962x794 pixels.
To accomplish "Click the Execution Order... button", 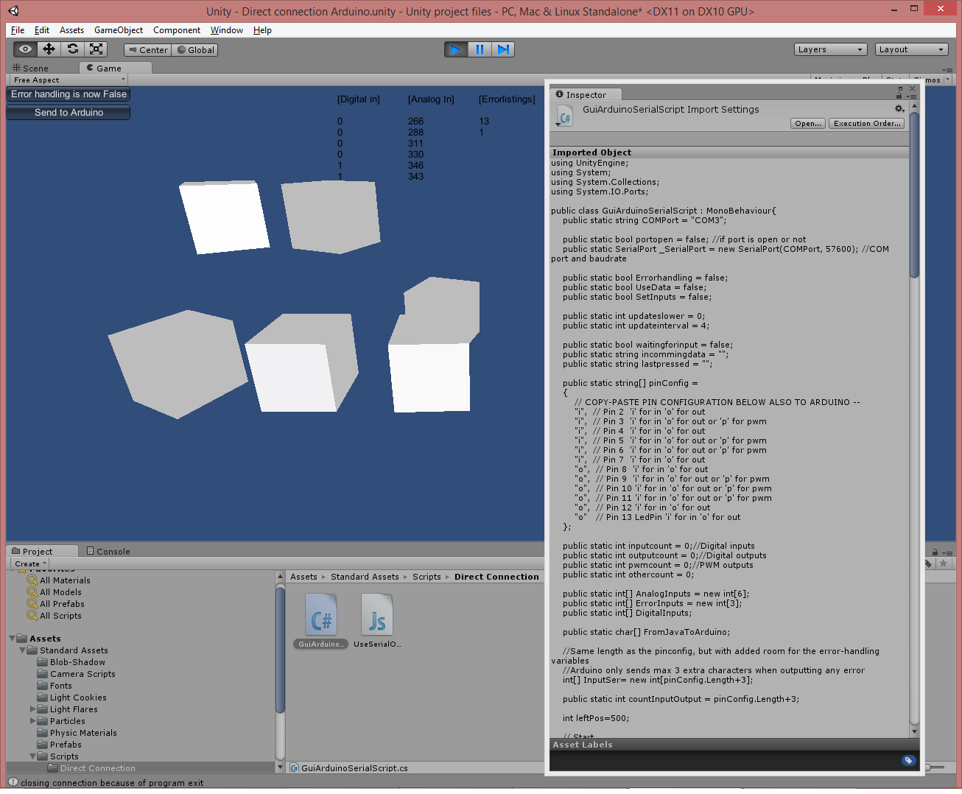I will [867, 123].
